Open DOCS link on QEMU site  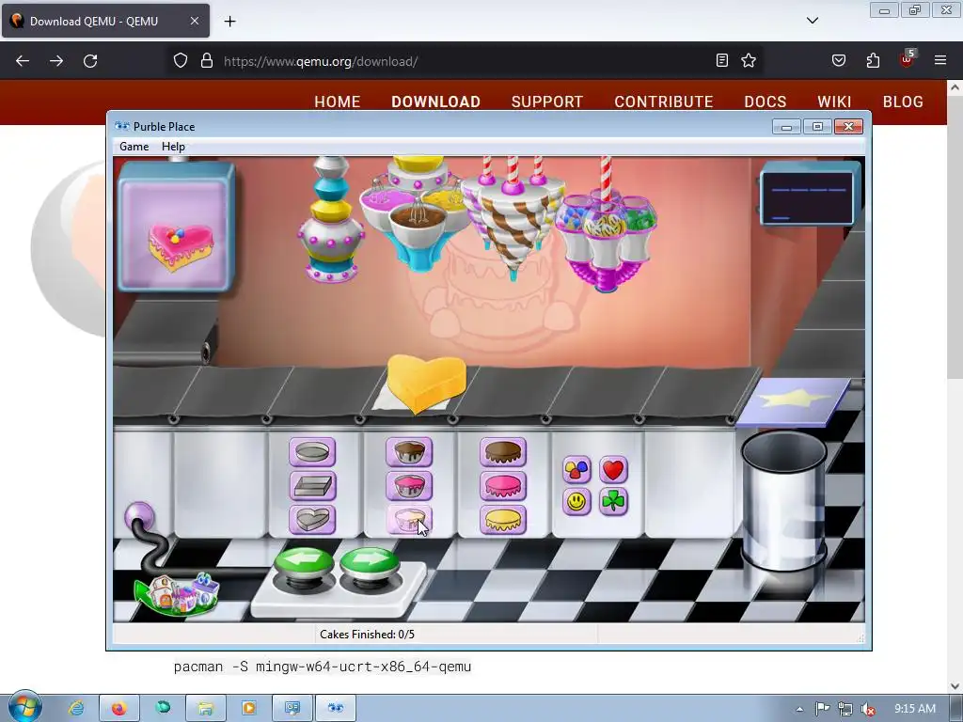point(766,102)
